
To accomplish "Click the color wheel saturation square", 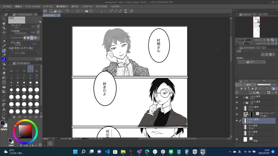I will coord(25,132).
